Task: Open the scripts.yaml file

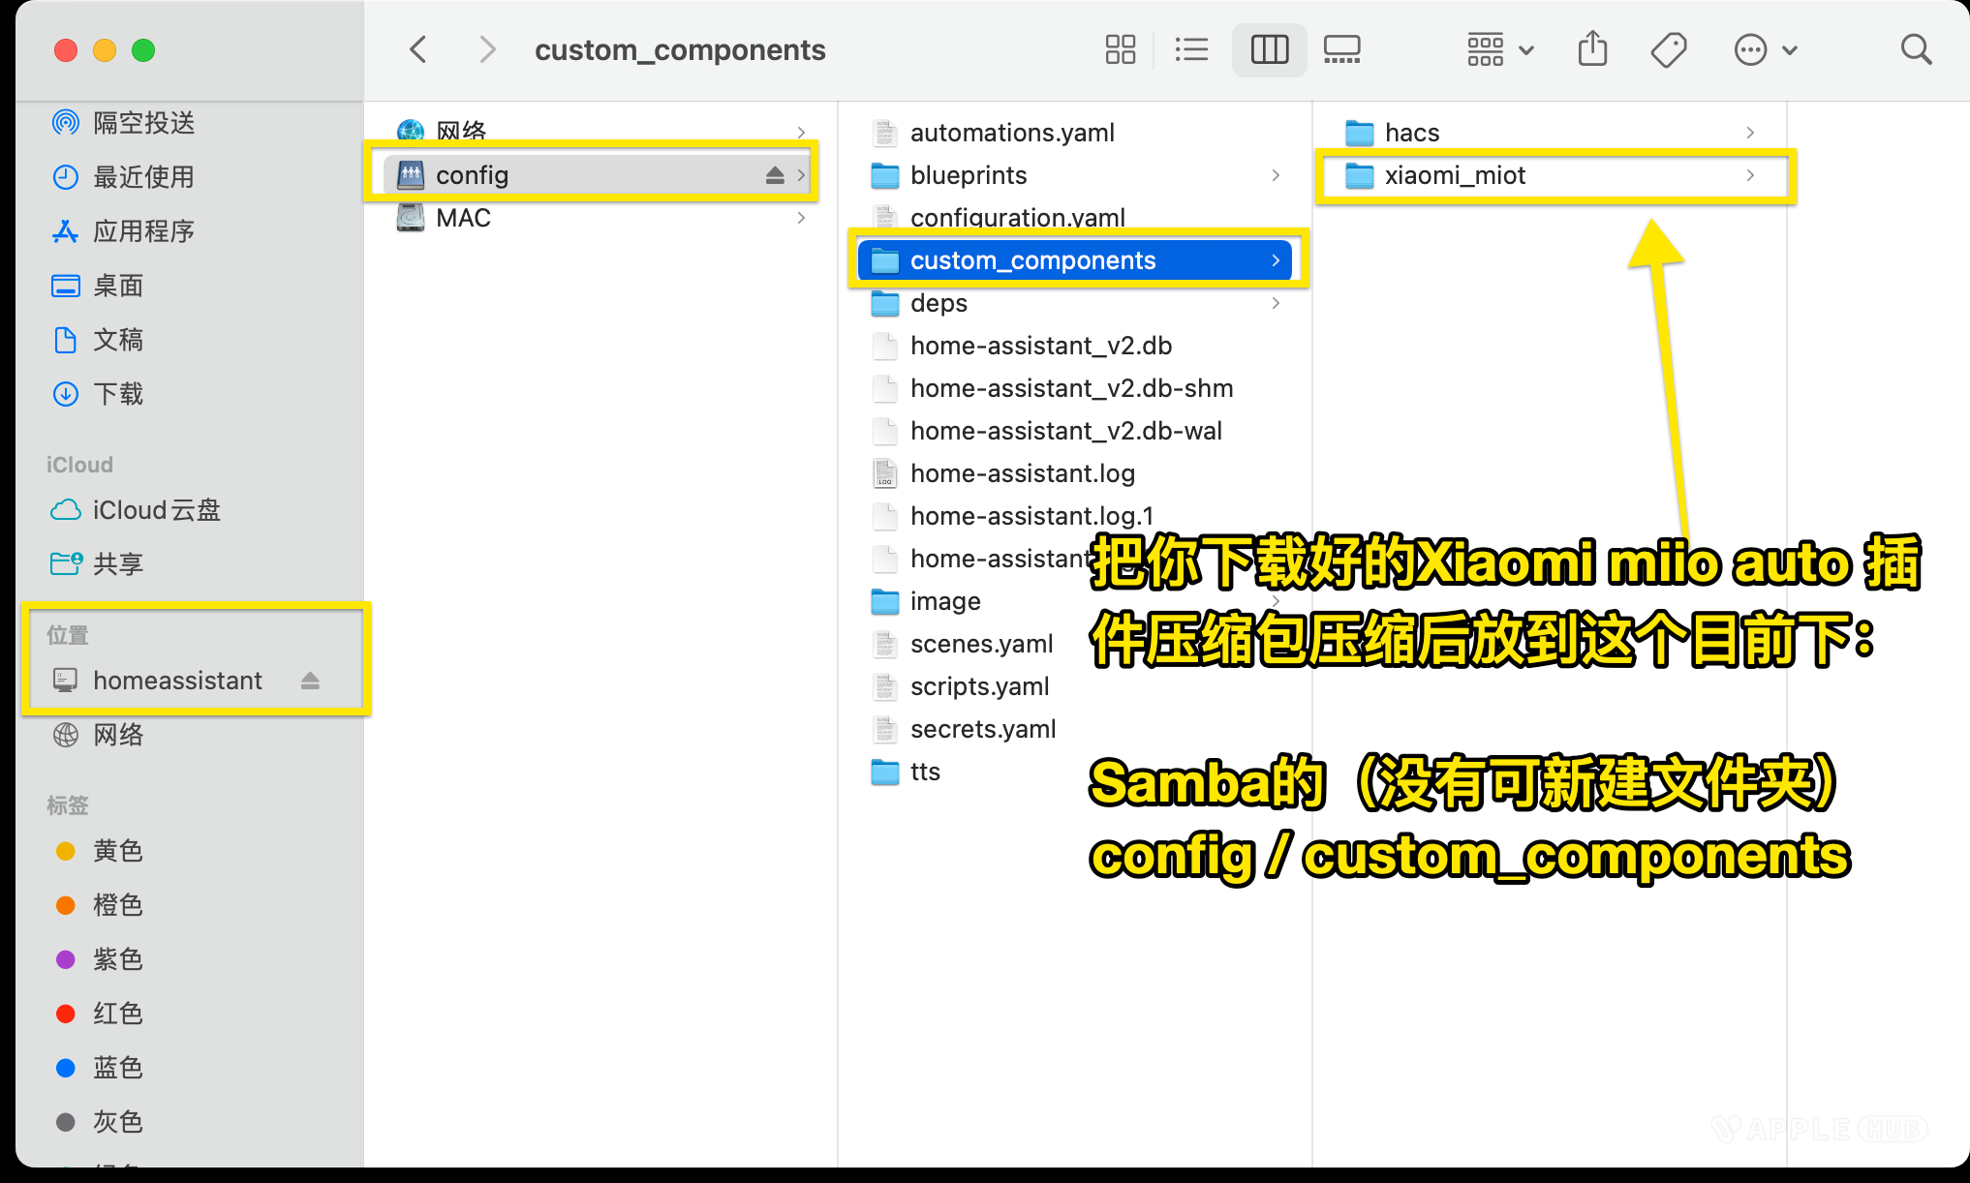Action: [979, 686]
